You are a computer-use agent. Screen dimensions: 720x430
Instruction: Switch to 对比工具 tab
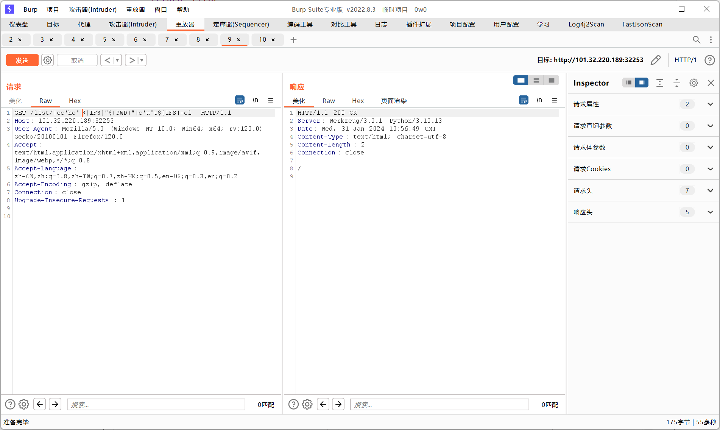[344, 24]
